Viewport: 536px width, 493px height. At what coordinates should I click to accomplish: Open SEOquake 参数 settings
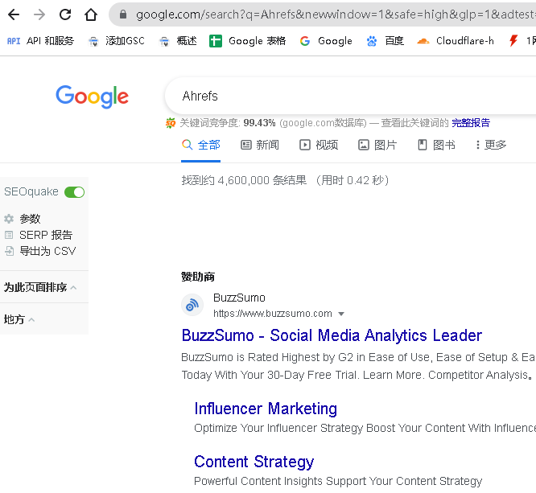(x=30, y=219)
